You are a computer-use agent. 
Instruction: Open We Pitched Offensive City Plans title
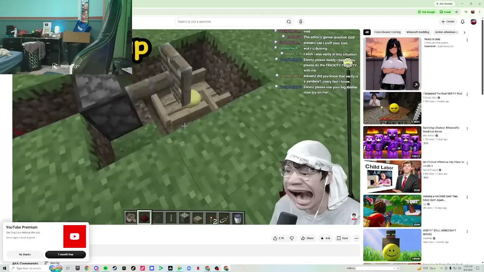coord(444,164)
